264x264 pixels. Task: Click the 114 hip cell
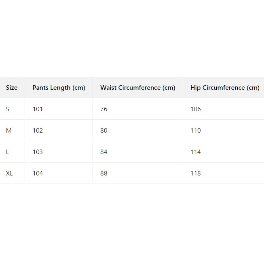click(196, 152)
